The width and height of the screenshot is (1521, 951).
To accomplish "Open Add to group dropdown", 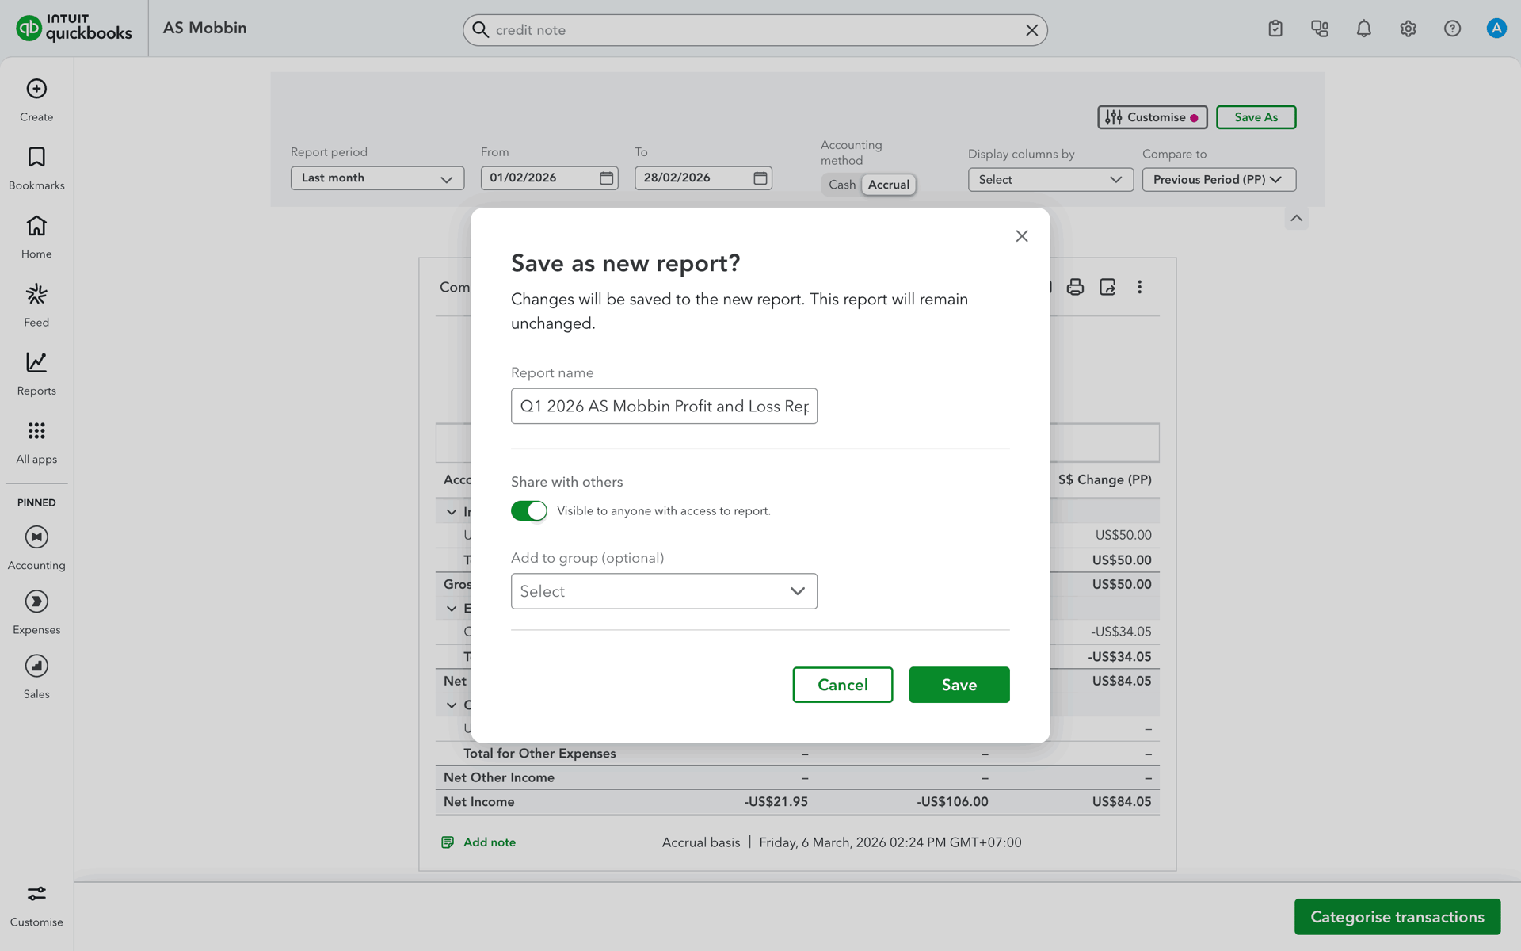I will coord(664,591).
